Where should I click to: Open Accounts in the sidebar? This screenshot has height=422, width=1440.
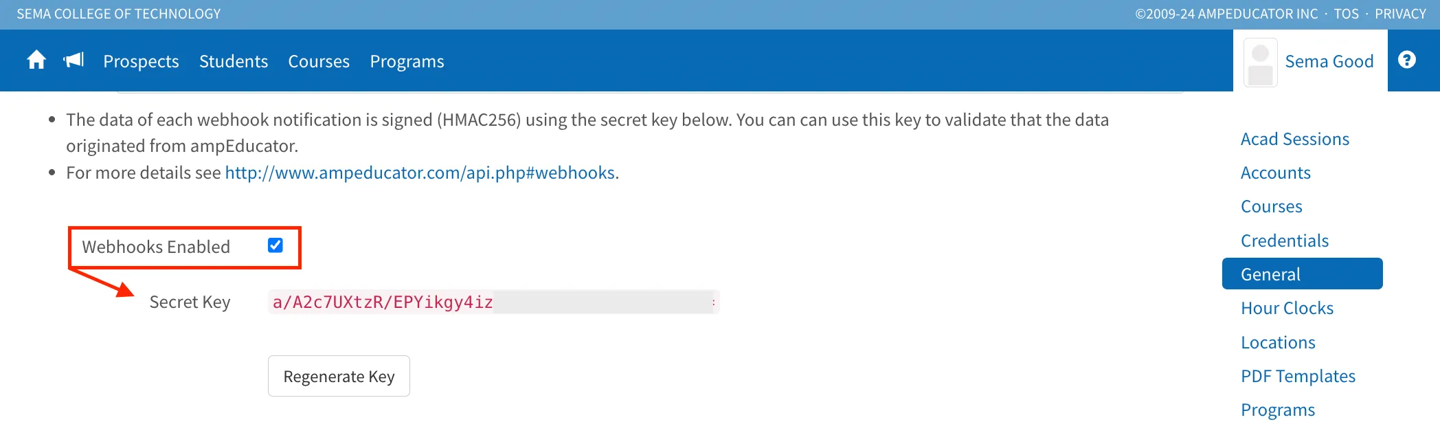1276,173
